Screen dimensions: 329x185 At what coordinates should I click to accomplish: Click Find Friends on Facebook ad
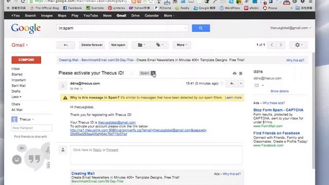coord(277,133)
